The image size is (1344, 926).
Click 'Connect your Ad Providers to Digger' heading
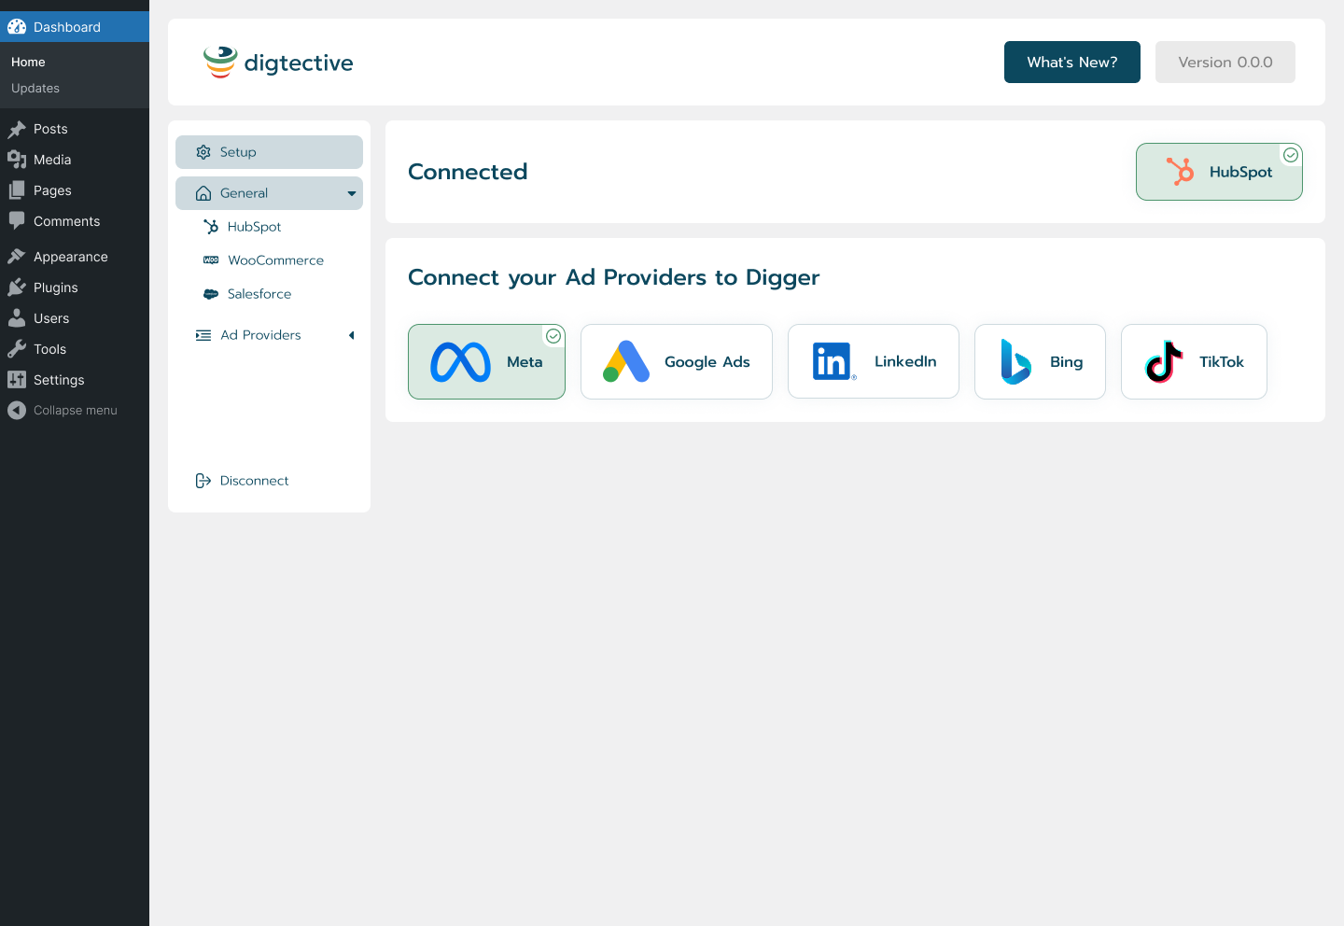614,277
